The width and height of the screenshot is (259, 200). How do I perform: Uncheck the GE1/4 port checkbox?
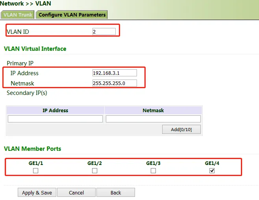[212, 170]
